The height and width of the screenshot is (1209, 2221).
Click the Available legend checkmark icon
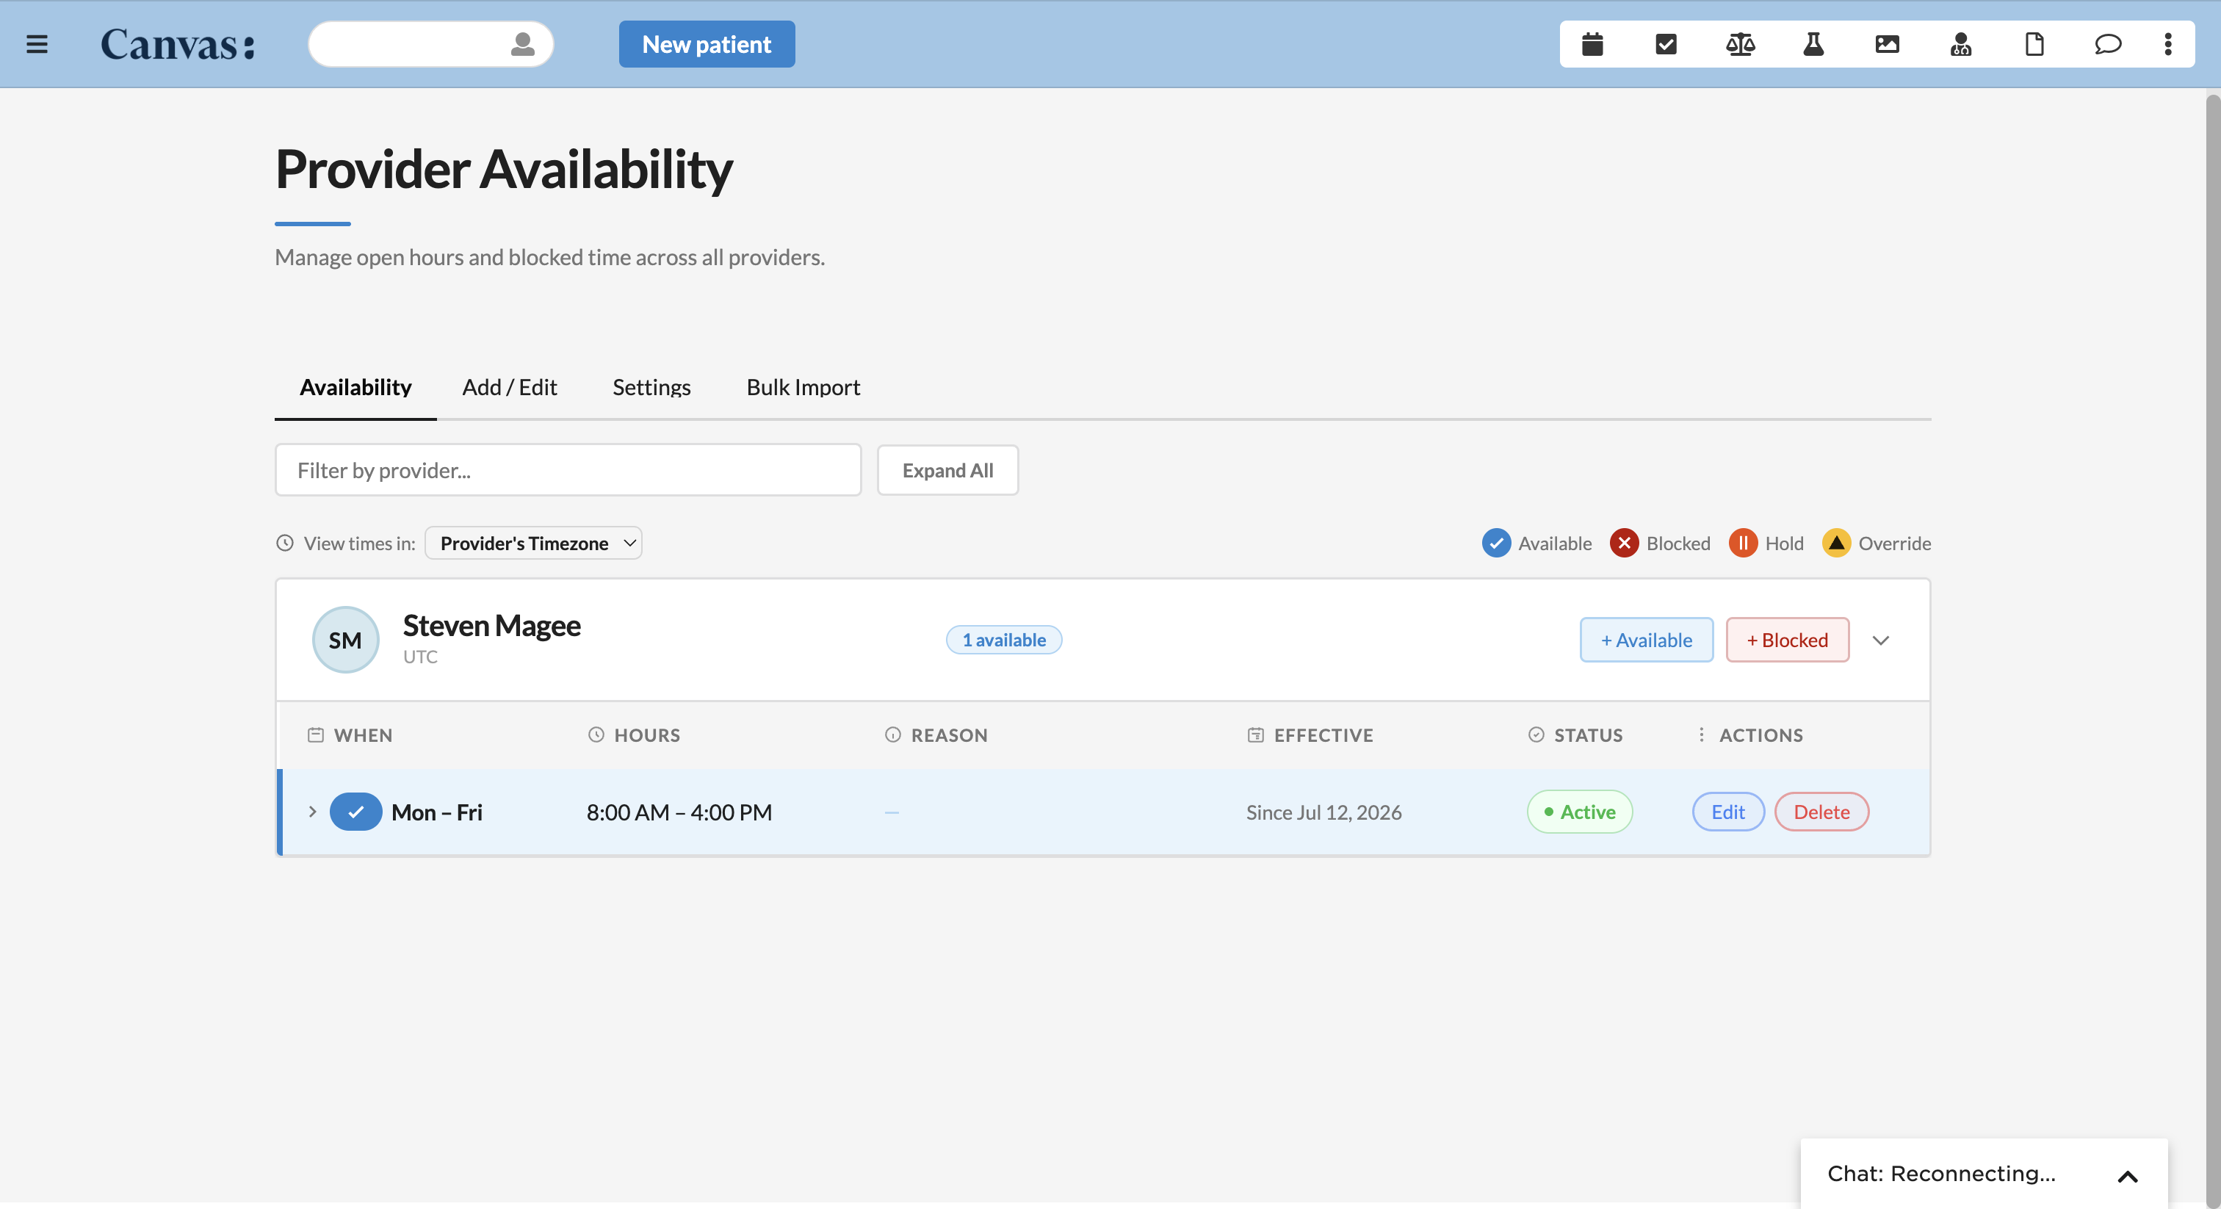point(1496,542)
